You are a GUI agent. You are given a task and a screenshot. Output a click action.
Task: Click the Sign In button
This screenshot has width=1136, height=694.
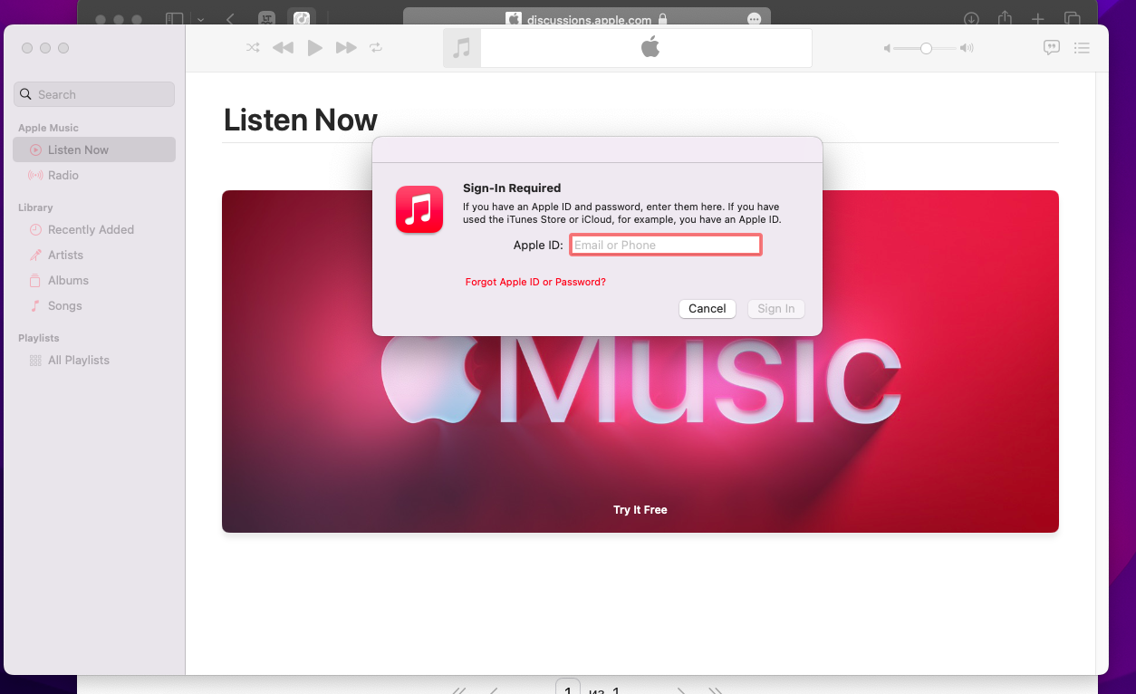tap(775, 308)
